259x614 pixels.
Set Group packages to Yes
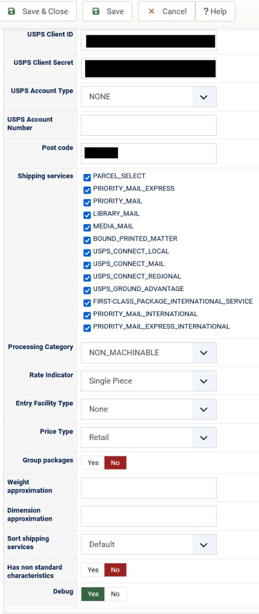[x=93, y=463]
